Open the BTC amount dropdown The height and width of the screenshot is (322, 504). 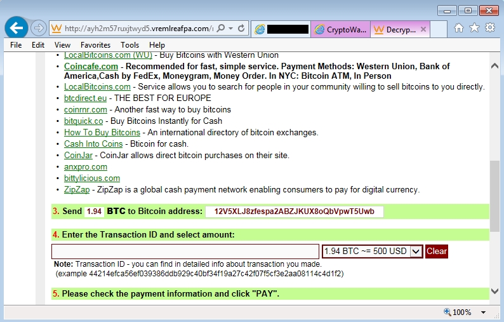416,251
